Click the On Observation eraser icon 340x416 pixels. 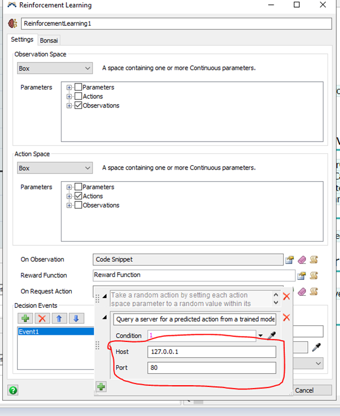click(x=302, y=260)
